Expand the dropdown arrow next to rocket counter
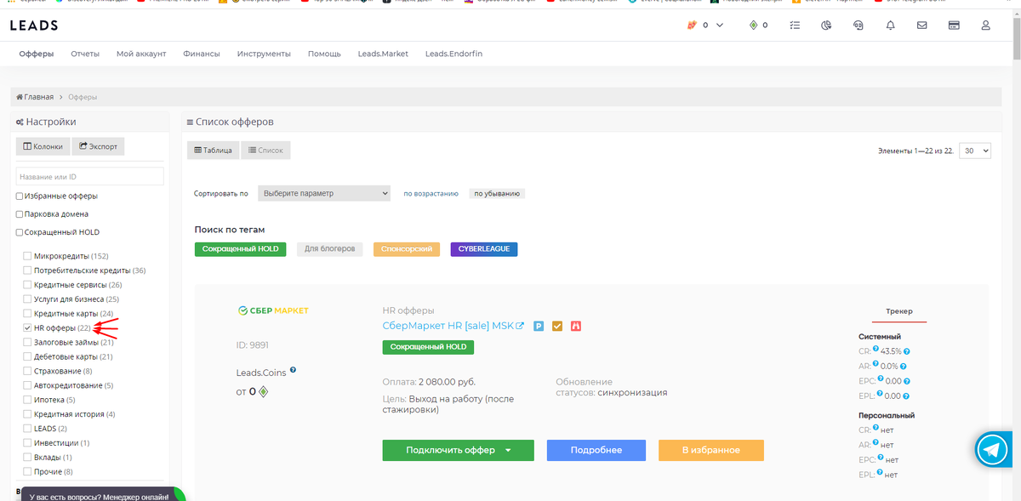This screenshot has width=1021, height=501. pos(720,26)
